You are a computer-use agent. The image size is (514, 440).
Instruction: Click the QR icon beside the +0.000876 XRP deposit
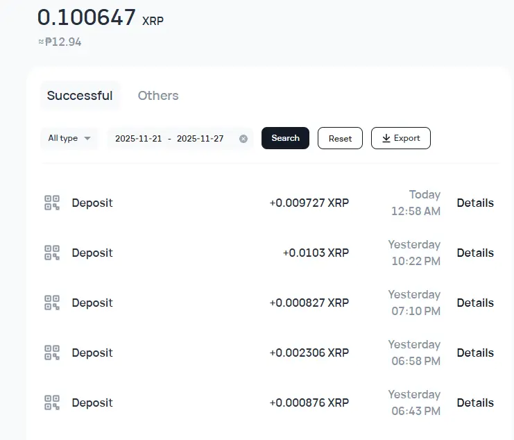[x=52, y=403]
